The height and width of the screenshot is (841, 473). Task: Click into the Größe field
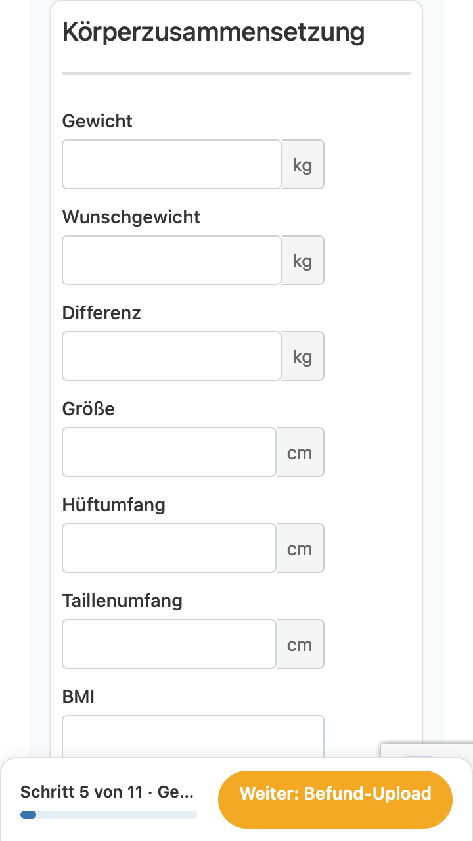169,452
